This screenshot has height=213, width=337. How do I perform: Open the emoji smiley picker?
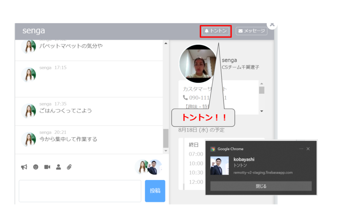pyautogui.click(x=36, y=167)
